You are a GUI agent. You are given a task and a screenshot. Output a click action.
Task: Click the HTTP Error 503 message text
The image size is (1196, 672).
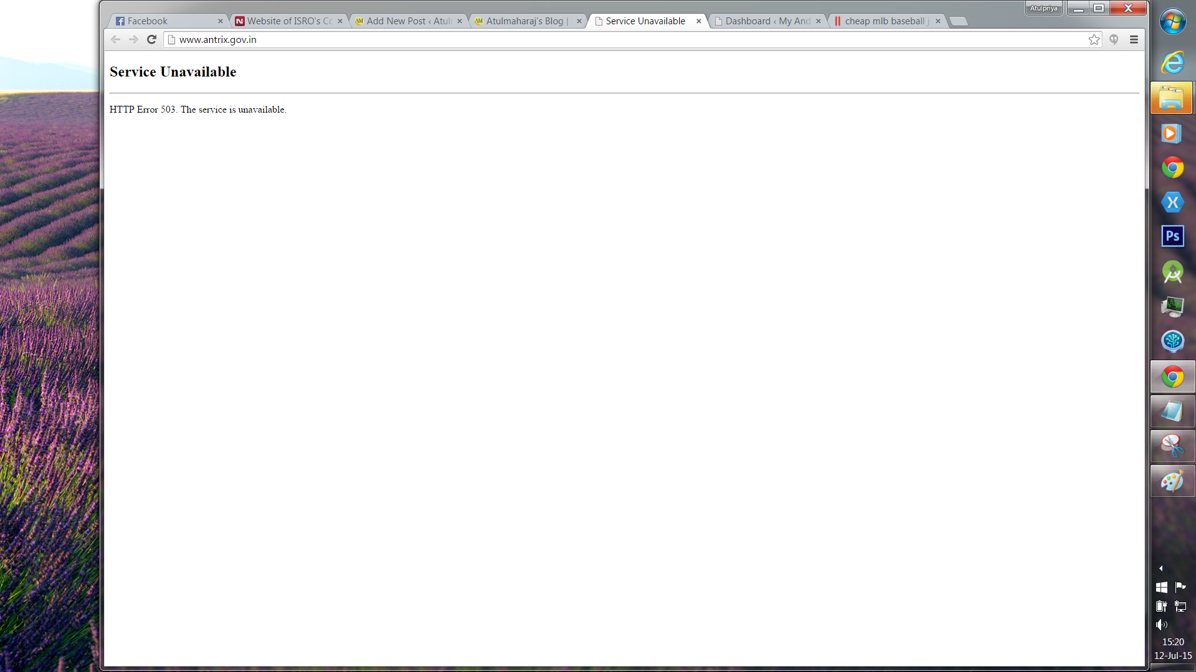point(198,110)
